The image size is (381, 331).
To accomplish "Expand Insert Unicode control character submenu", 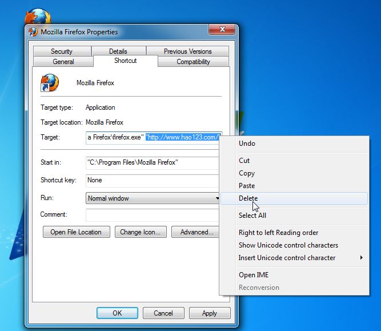I will point(294,258).
